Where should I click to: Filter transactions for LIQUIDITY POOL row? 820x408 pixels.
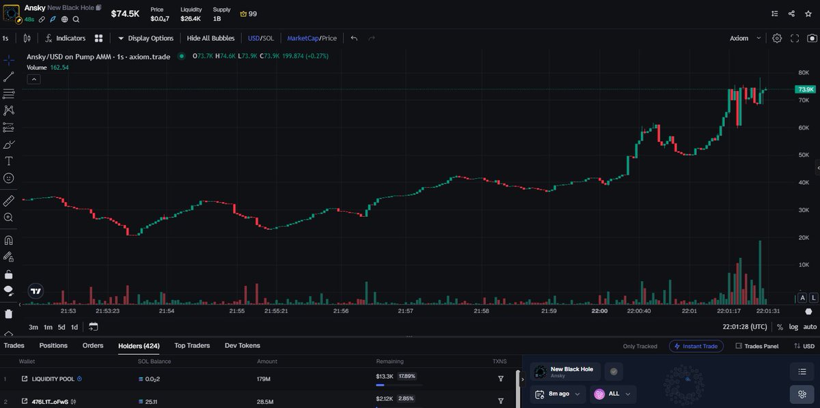click(x=500, y=379)
